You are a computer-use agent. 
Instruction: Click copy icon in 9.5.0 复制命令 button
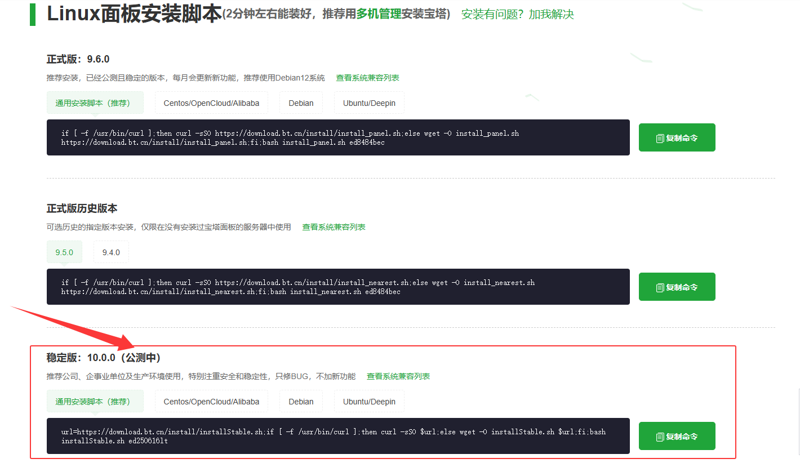(x=660, y=287)
